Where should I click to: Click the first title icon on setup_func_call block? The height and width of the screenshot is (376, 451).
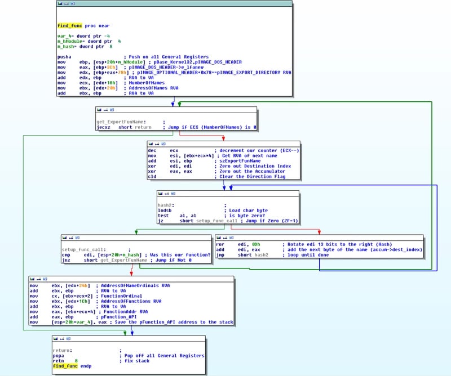[x=64, y=237]
